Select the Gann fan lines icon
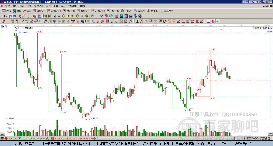The height and width of the screenshot is (146, 273). pyautogui.click(x=98, y=21)
